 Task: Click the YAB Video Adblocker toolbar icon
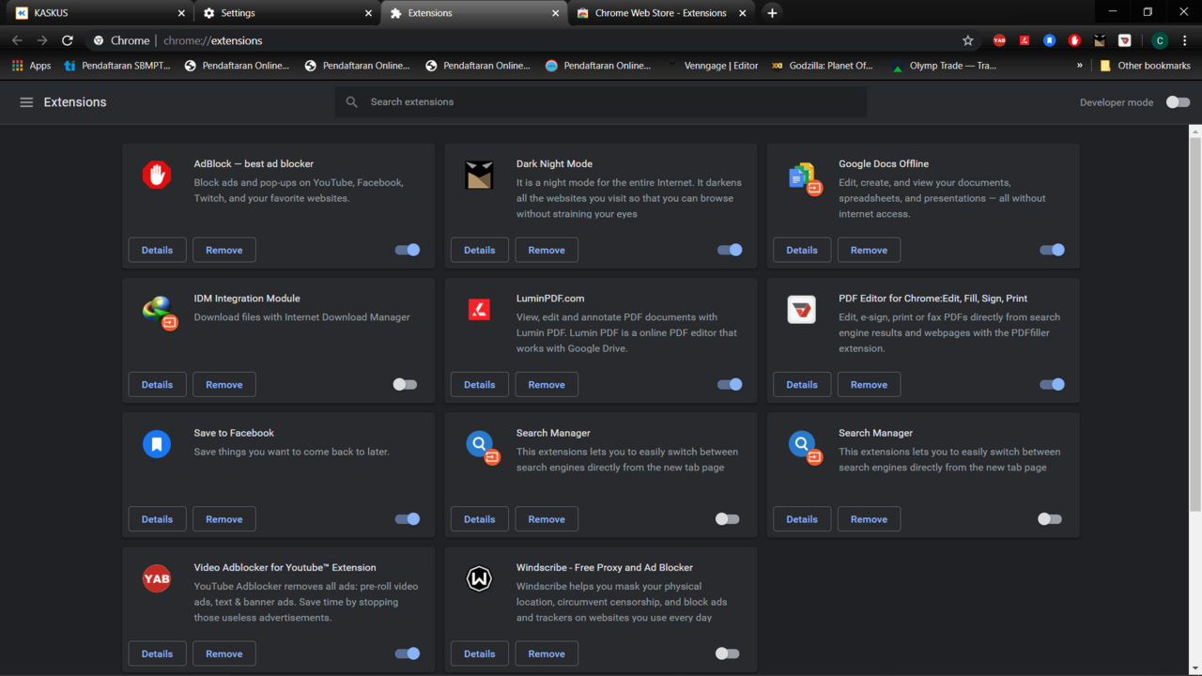[999, 40]
